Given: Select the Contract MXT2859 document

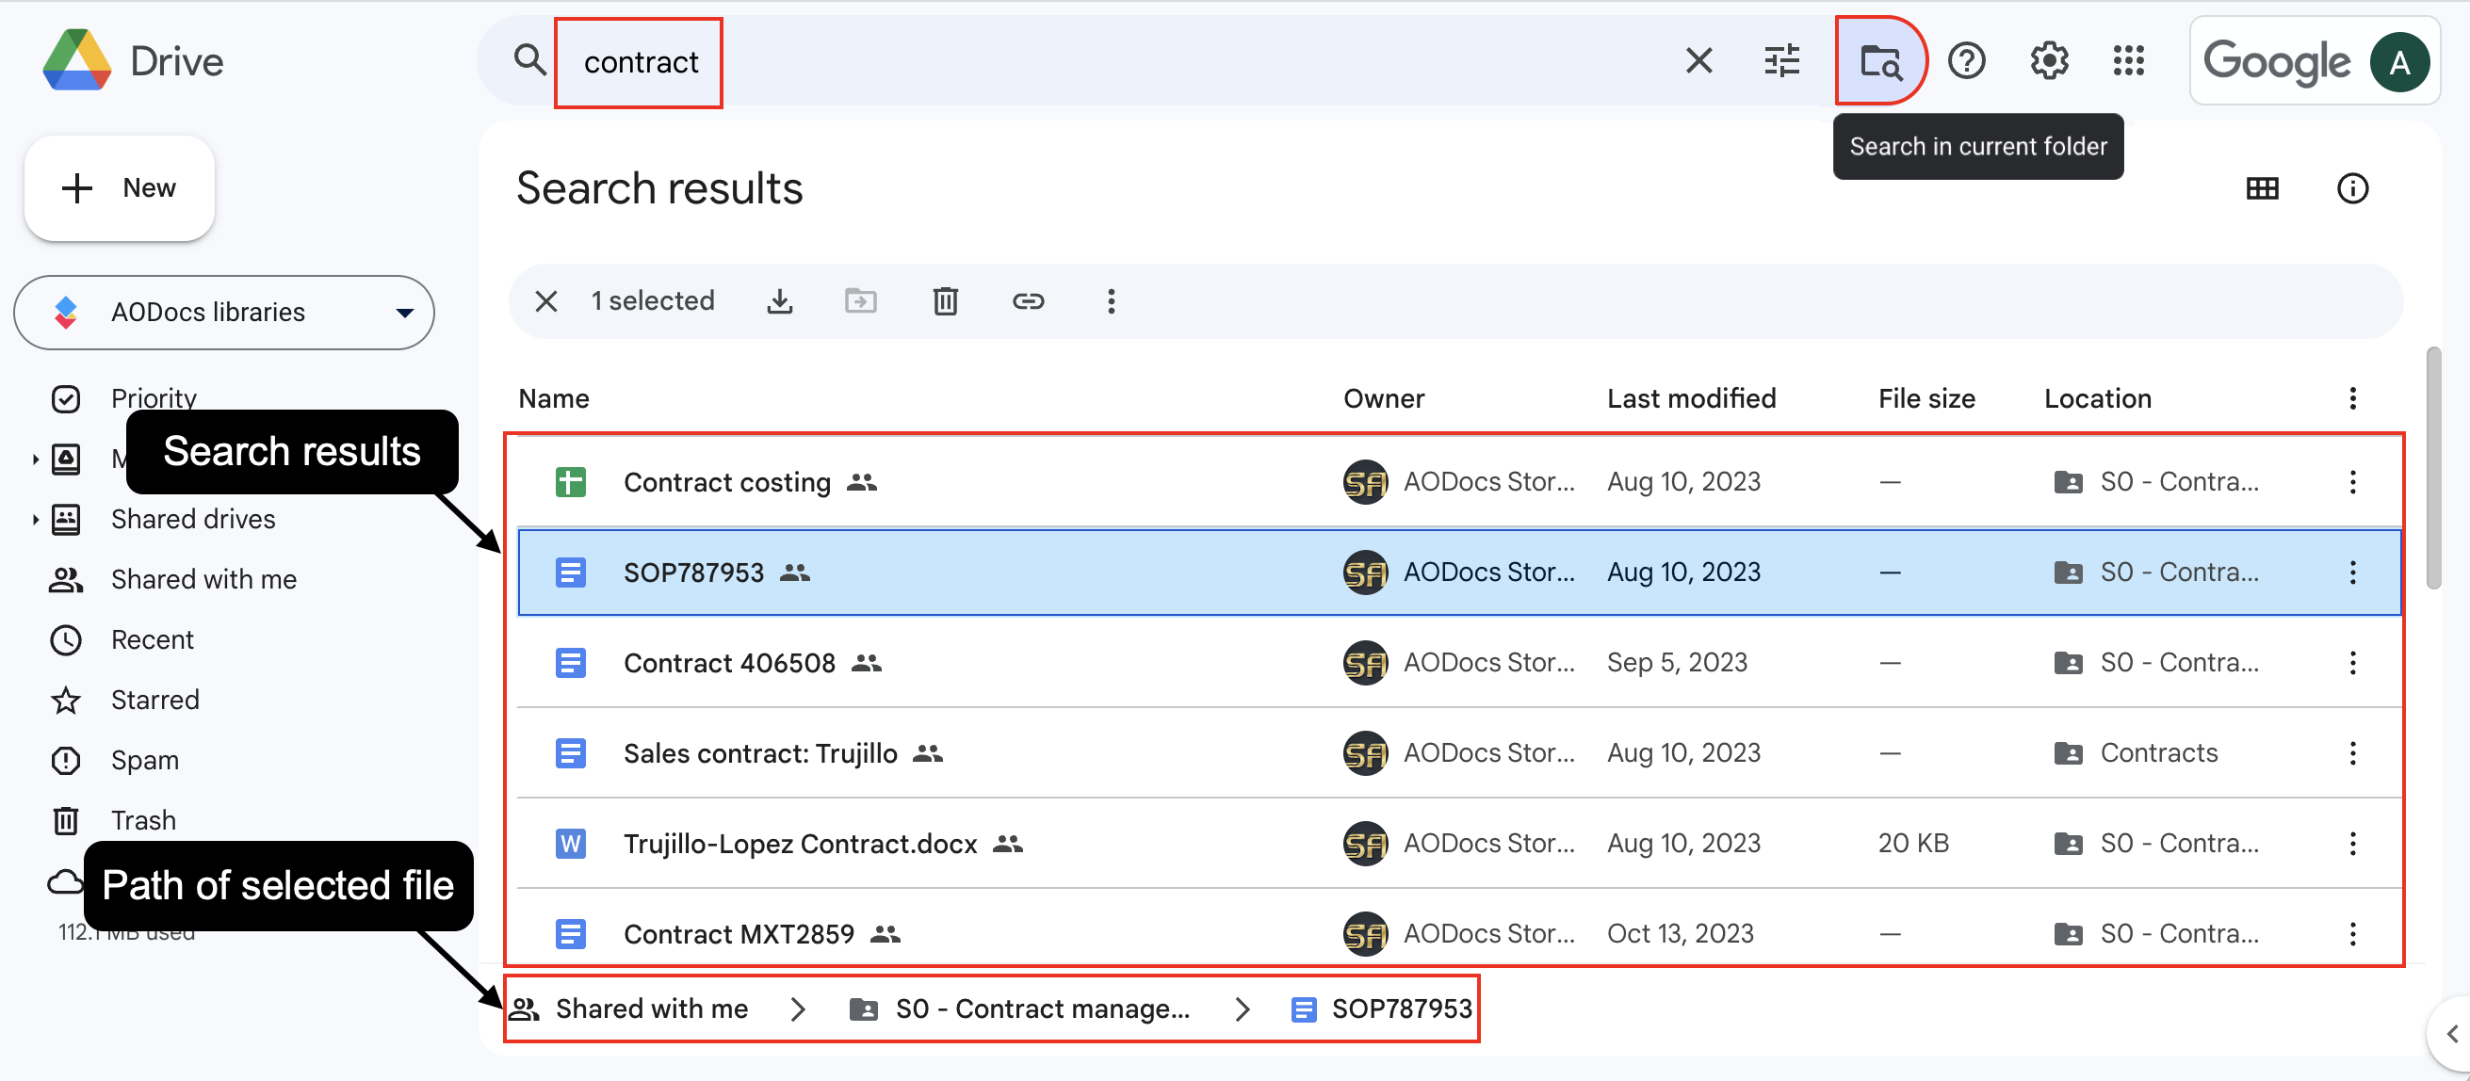Looking at the screenshot, I should pos(1459,928).
